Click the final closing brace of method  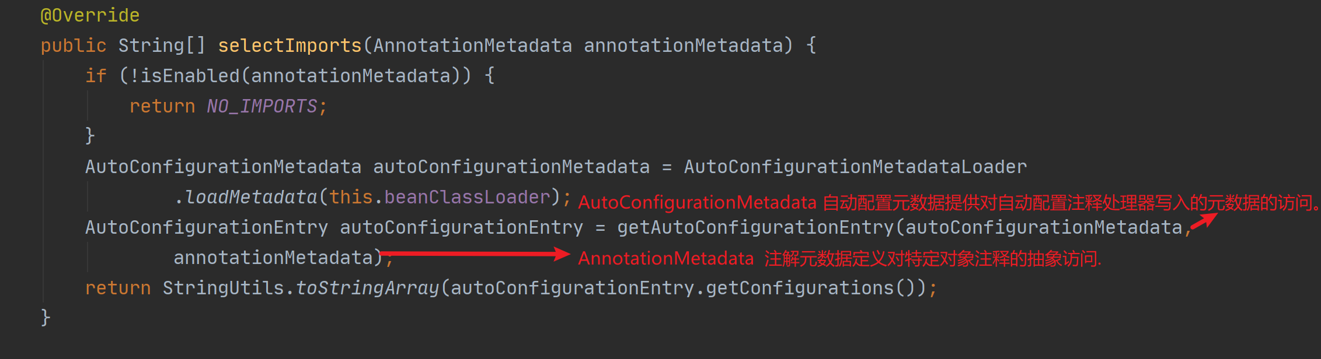pos(46,318)
